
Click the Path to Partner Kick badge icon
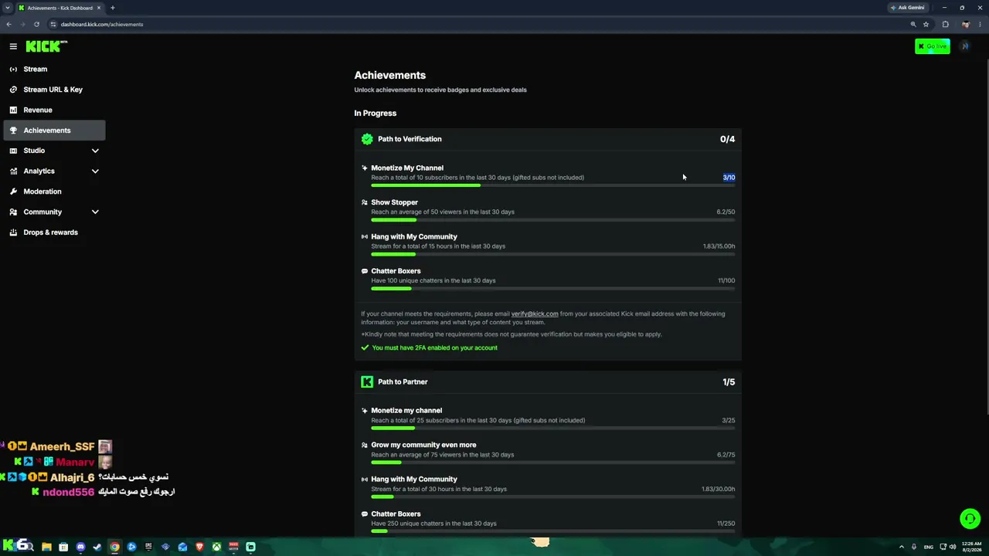coord(367,381)
